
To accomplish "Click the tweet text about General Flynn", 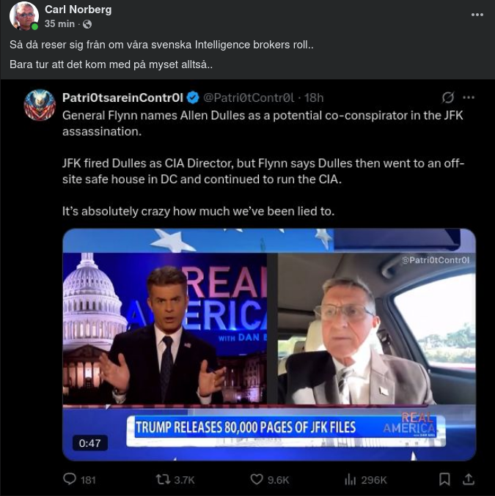I will point(263,123).
